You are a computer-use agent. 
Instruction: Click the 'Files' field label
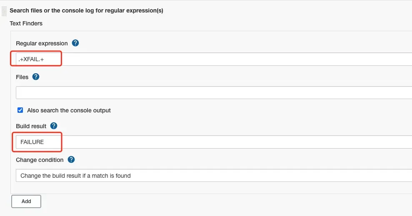pyautogui.click(x=22, y=77)
